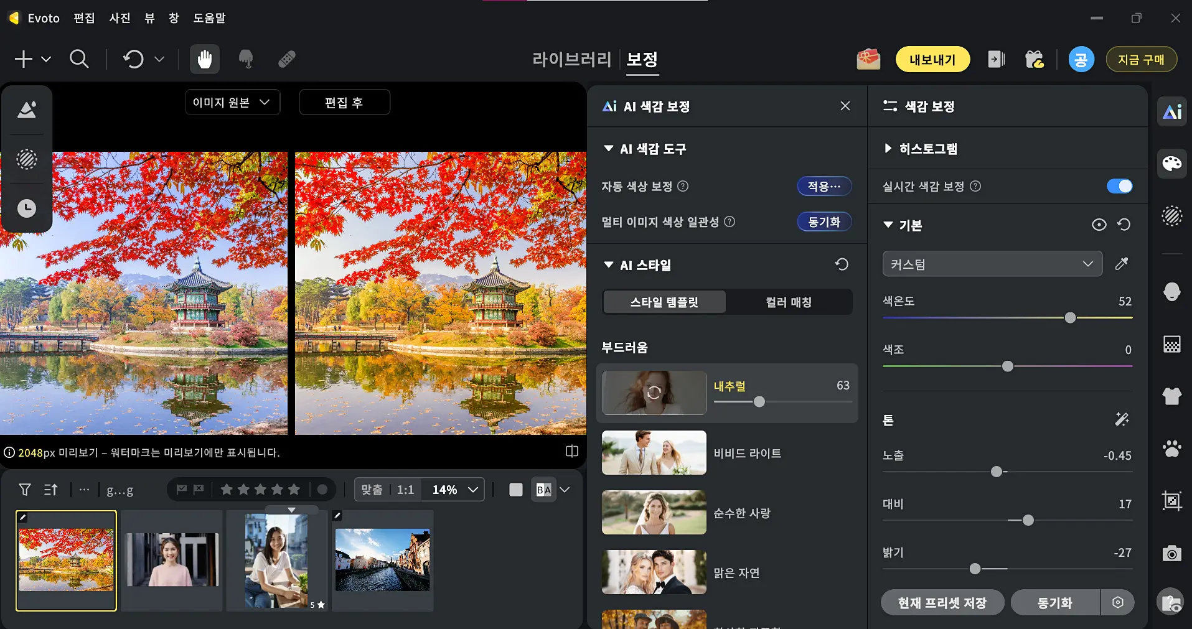Image resolution: width=1192 pixels, height=629 pixels.
Task: Select the Hand pan tool
Action: [x=204, y=59]
